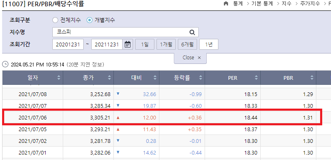Screen dimensions: 331x160
Task: Click the PER value 18.33
Action: pos(251,106)
